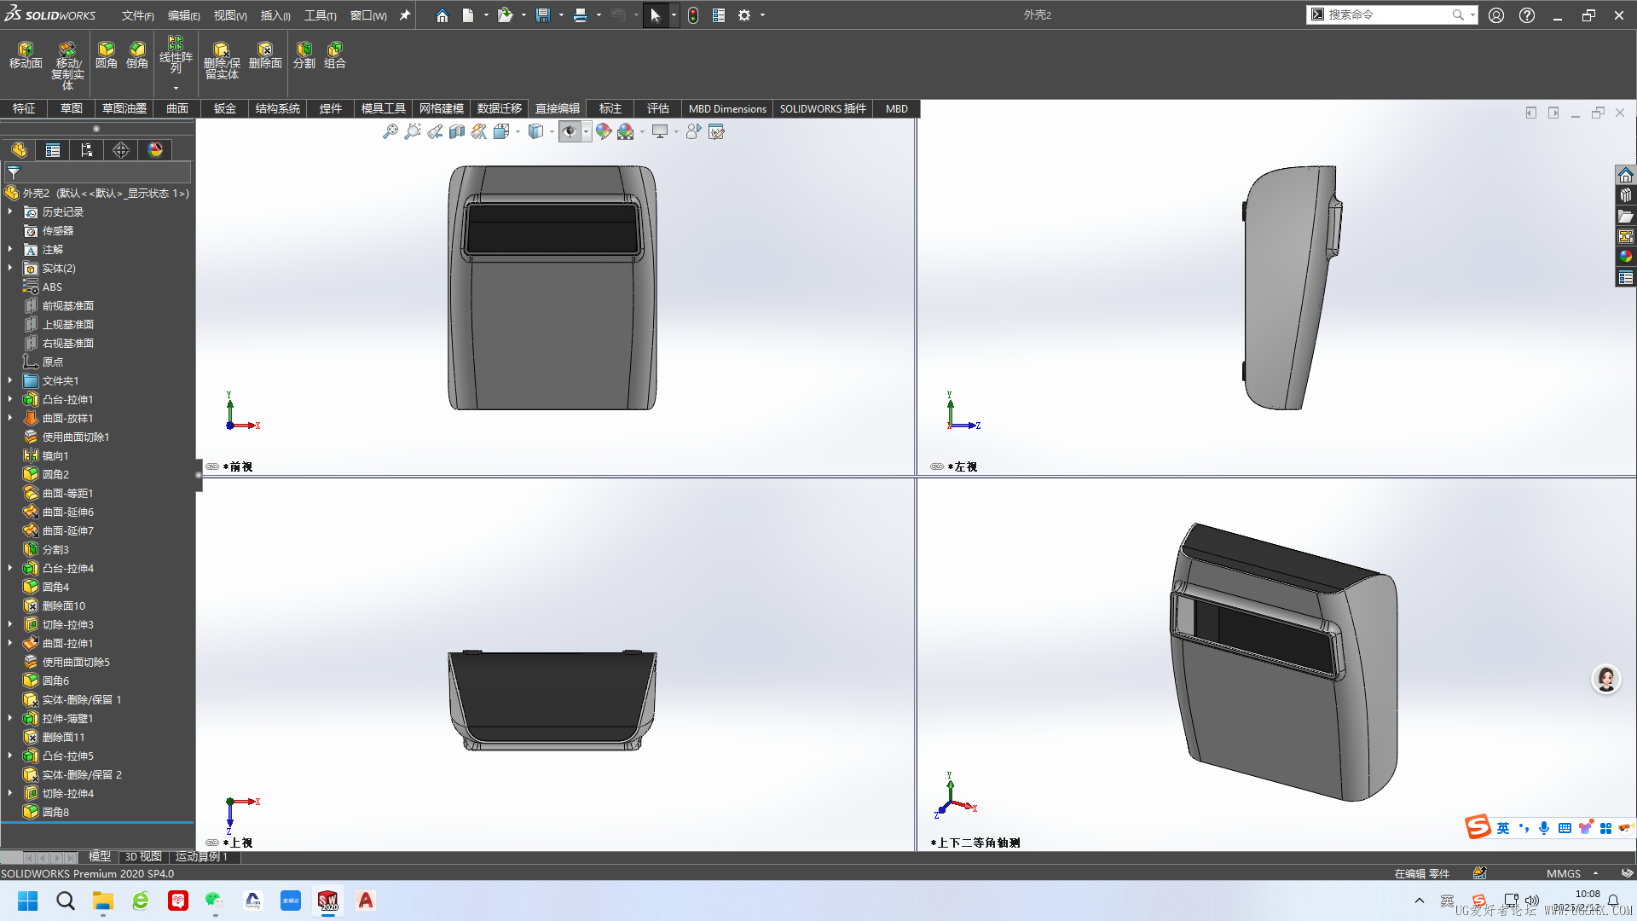
Task: Click the Zoom to Area icon
Action: point(413,131)
